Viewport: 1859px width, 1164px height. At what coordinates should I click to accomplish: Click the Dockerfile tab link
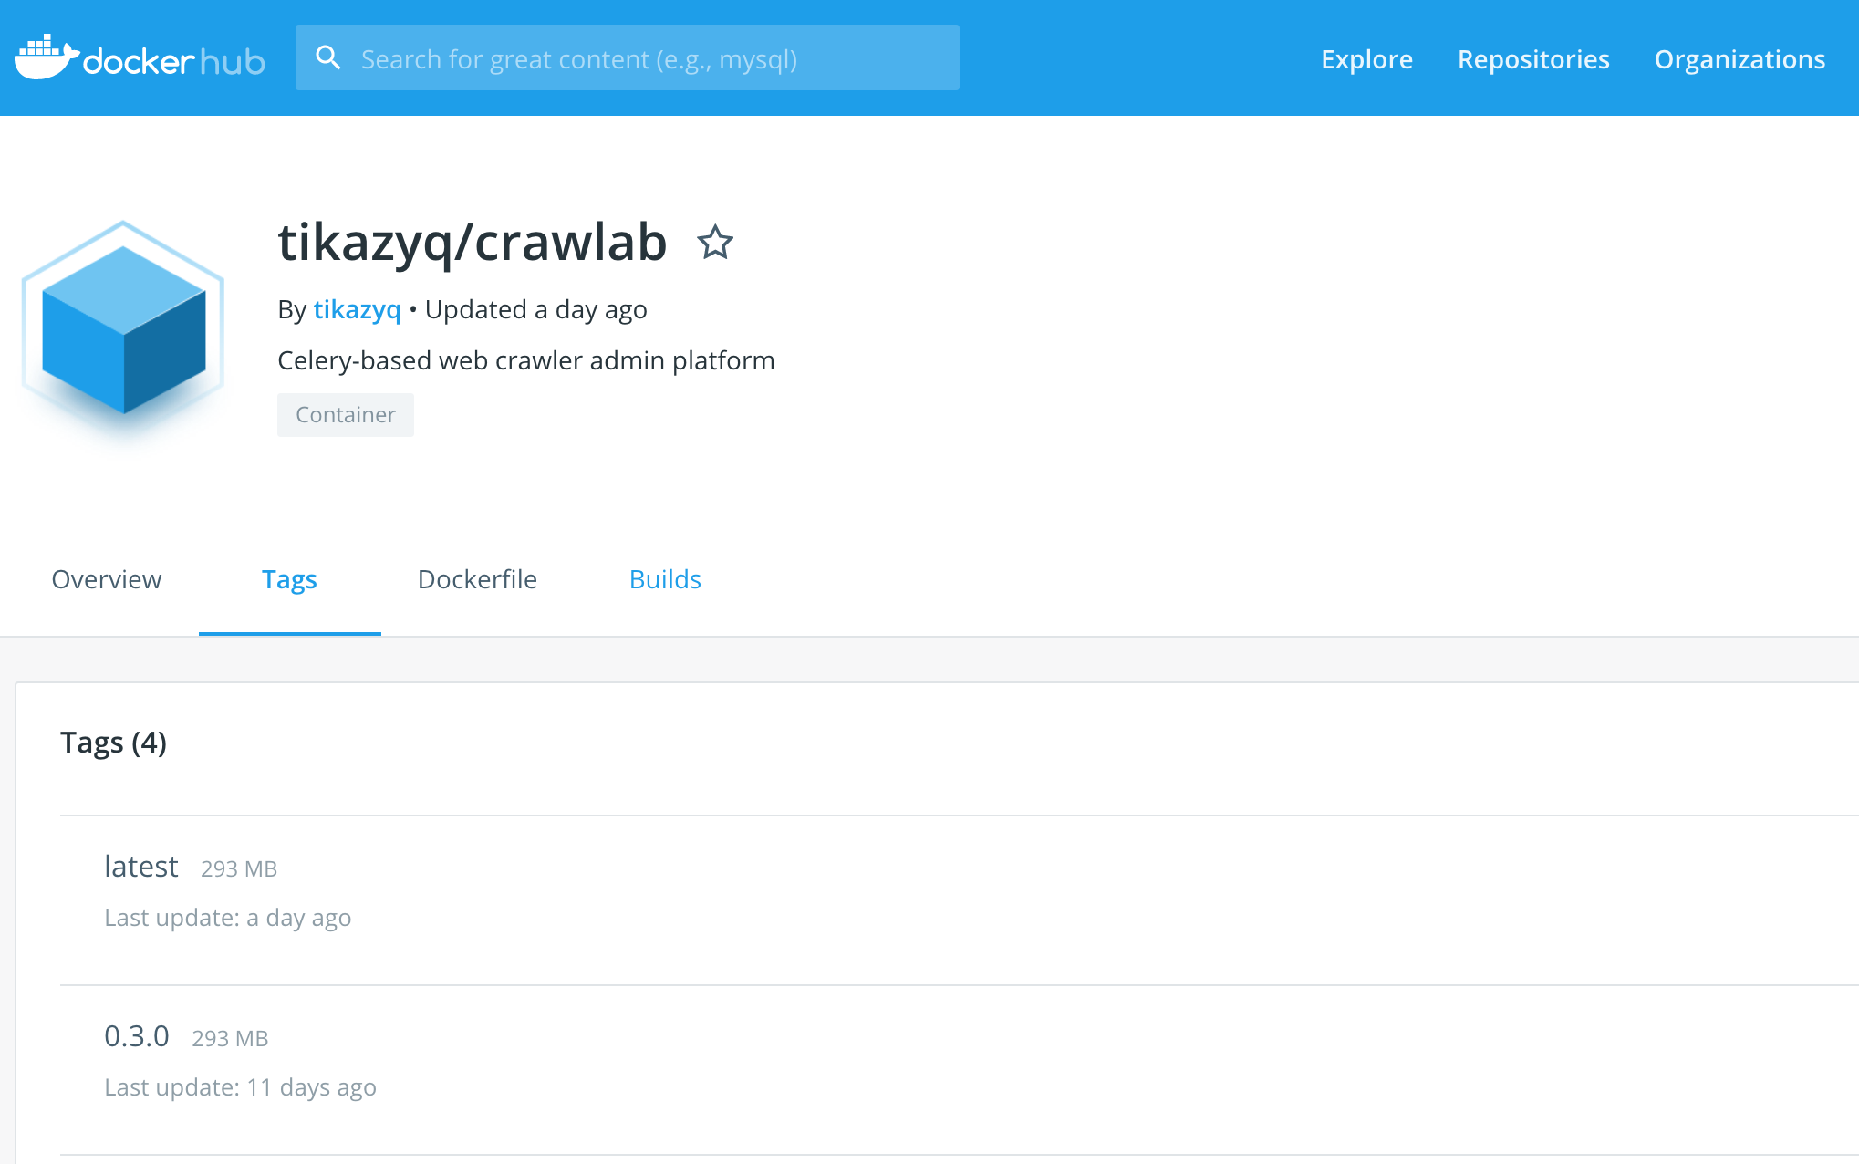[477, 578]
